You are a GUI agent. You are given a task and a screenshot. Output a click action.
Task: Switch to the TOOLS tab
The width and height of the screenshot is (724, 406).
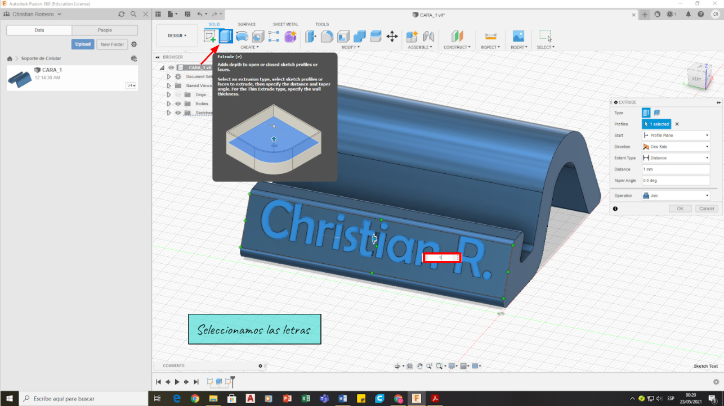pyautogui.click(x=322, y=24)
